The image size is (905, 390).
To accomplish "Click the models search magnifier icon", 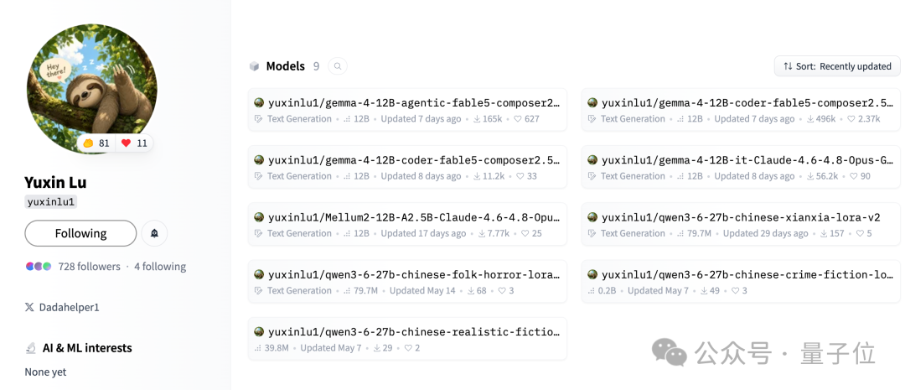I will 338,66.
